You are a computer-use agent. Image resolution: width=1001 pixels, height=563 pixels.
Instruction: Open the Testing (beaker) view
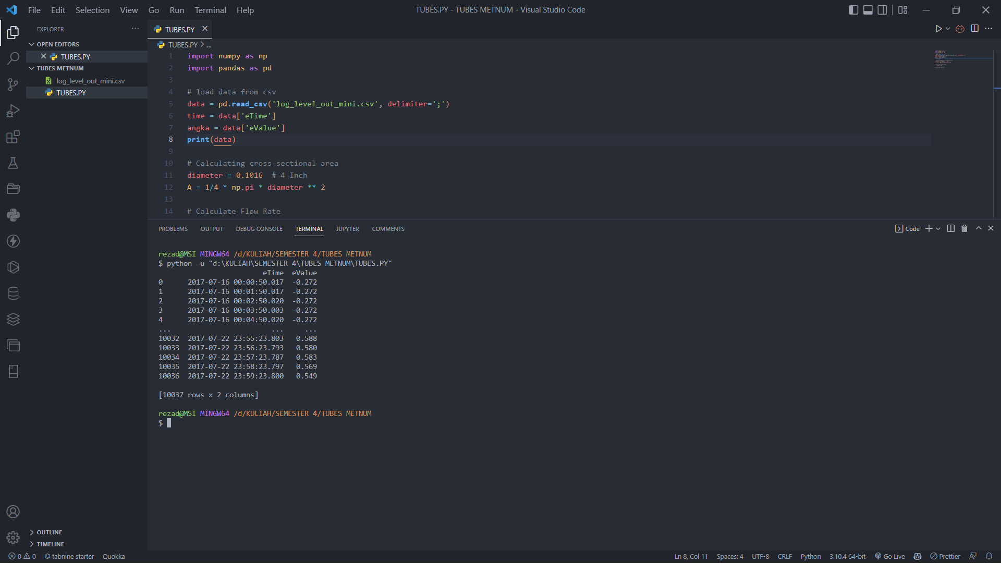point(13,163)
